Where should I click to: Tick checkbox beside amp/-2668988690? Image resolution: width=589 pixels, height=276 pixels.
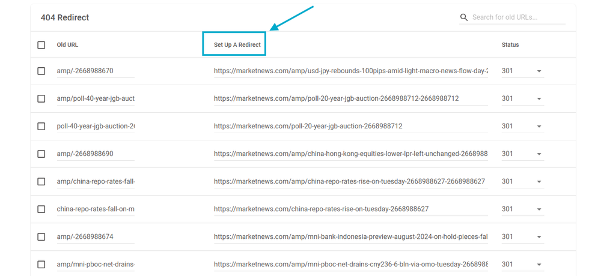41,154
